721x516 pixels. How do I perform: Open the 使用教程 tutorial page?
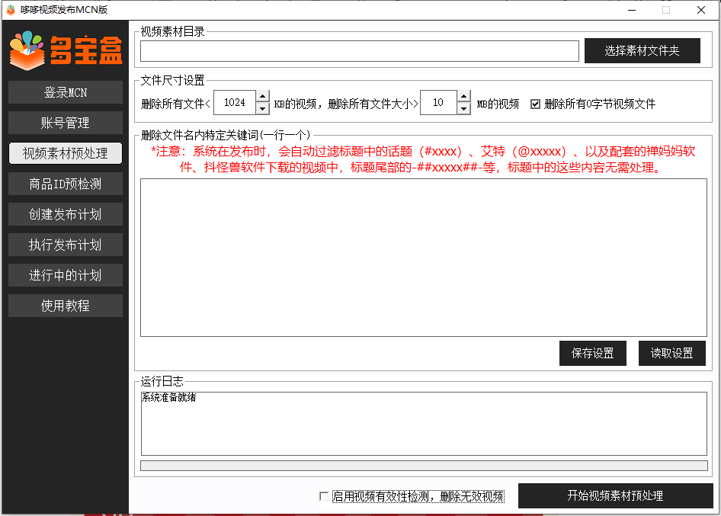[x=66, y=306]
